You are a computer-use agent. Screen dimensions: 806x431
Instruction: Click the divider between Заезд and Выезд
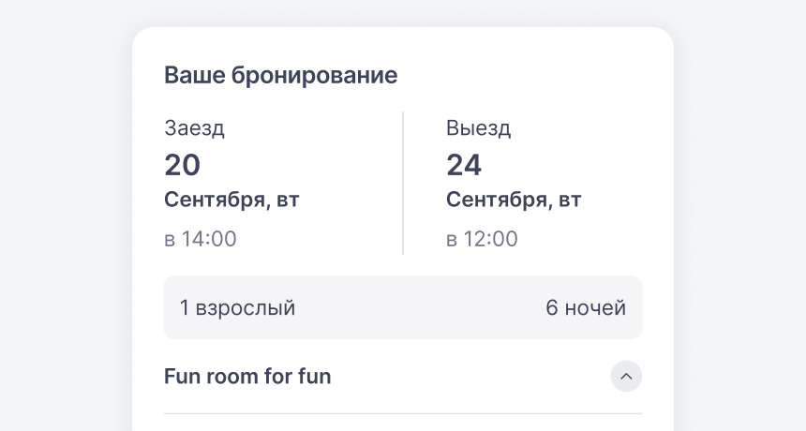tap(403, 183)
